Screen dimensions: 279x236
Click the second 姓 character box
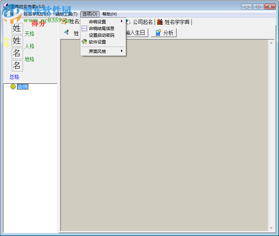[17, 41]
